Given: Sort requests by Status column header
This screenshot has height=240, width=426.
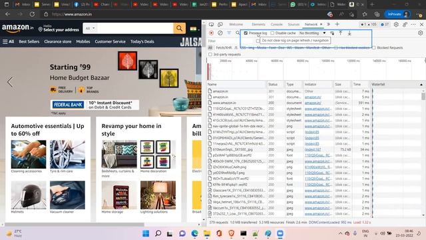Looking at the screenshot, I should (x=273, y=85).
